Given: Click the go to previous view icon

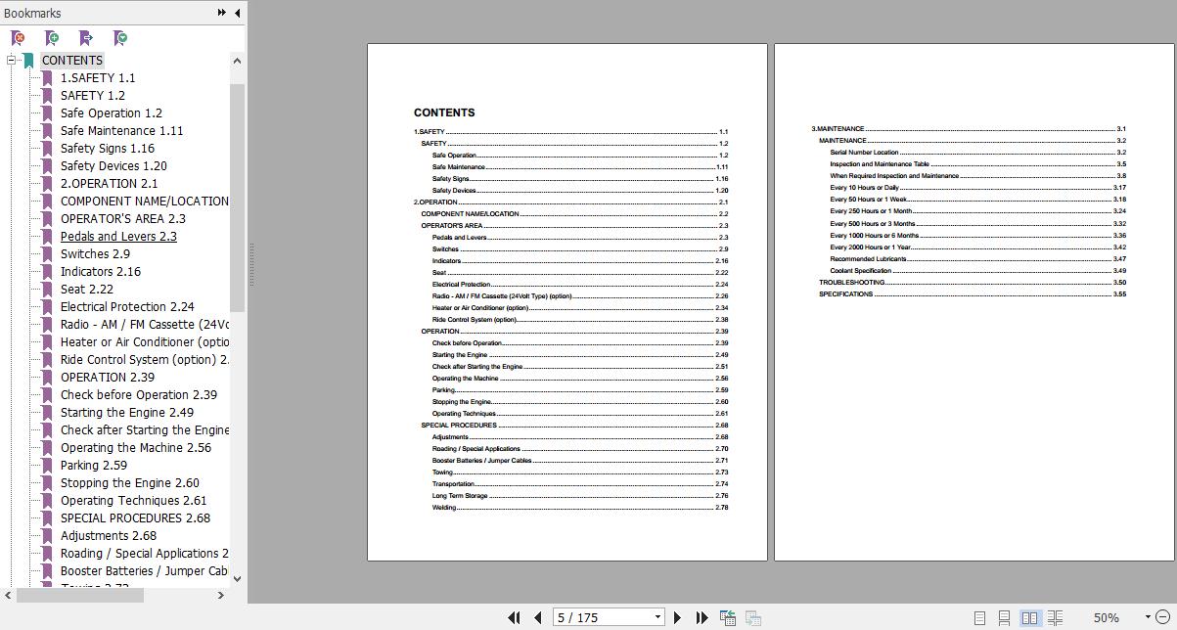Looking at the screenshot, I should pos(728,617).
